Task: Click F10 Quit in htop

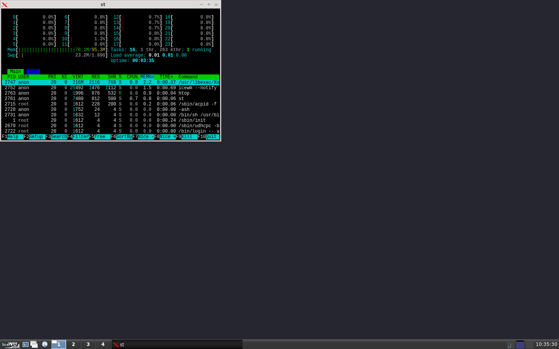Action: pos(208,137)
